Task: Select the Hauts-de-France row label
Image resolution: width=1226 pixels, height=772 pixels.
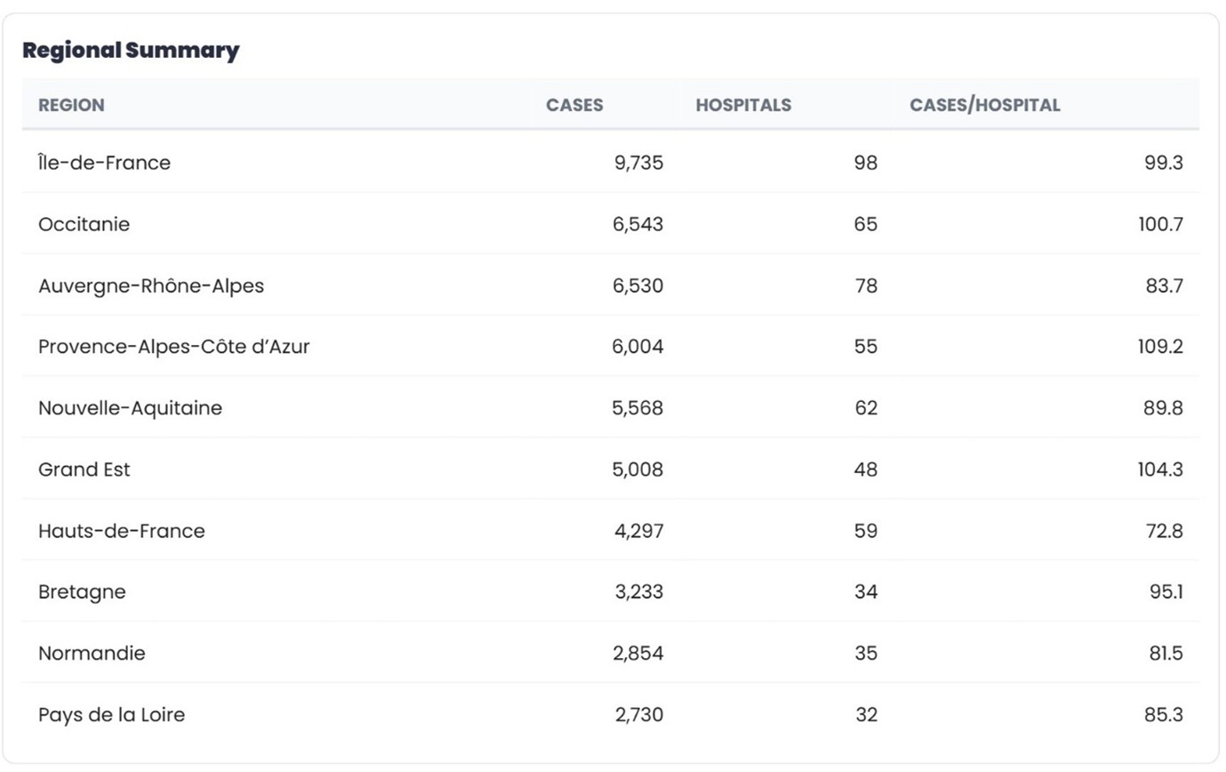Action: (121, 531)
